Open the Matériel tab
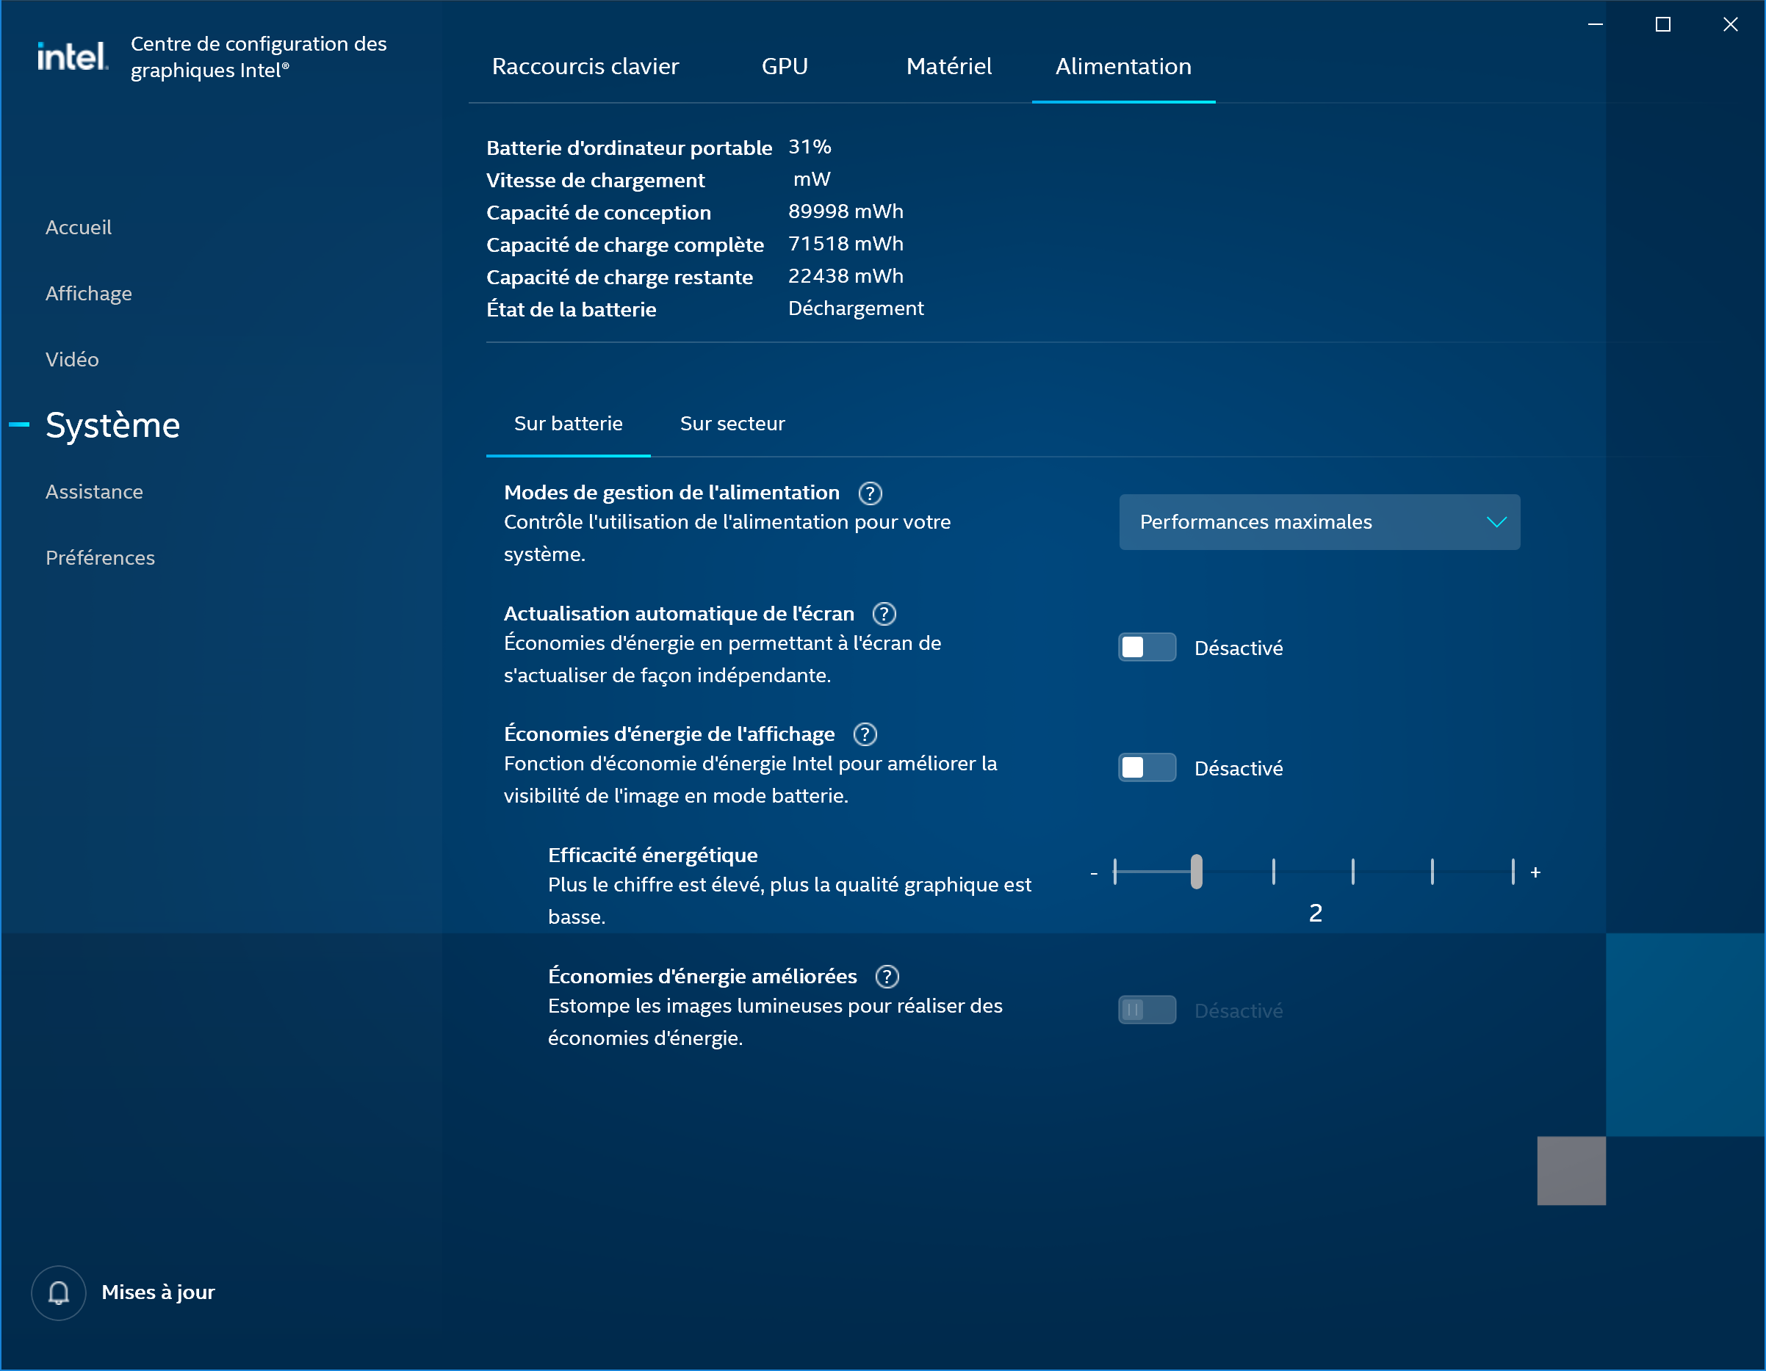The image size is (1766, 1371). pyautogui.click(x=948, y=66)
